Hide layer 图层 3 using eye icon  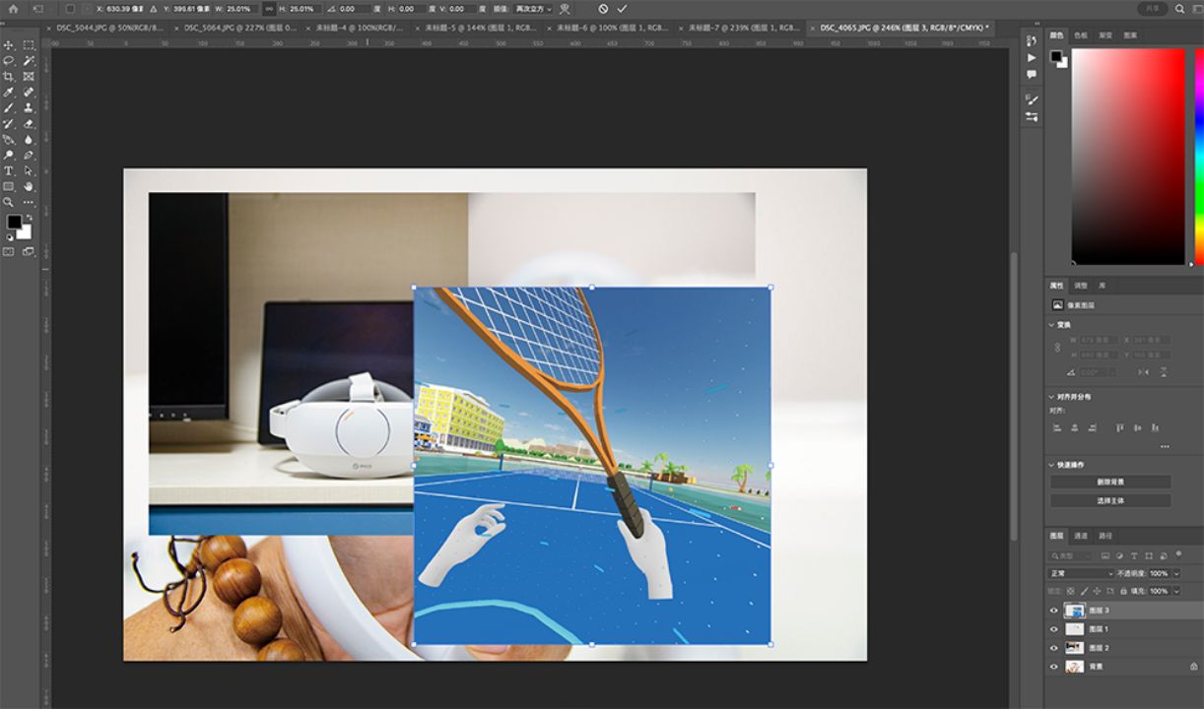point(1053,611)
